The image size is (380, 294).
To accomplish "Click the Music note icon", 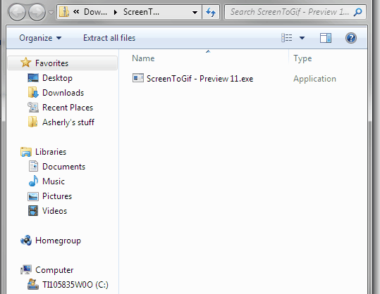I will pyautogui.click(x=33, y=181).
